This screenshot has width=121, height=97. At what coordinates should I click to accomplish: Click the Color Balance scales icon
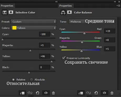(x=63, y=12)
